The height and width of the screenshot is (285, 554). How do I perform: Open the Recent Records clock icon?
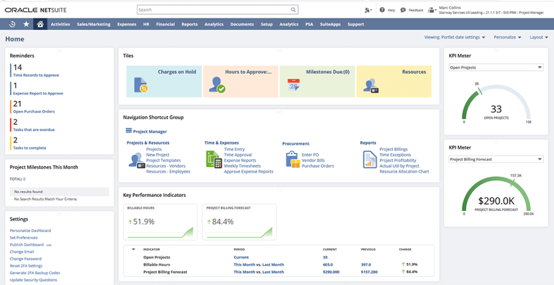[12, 24]
